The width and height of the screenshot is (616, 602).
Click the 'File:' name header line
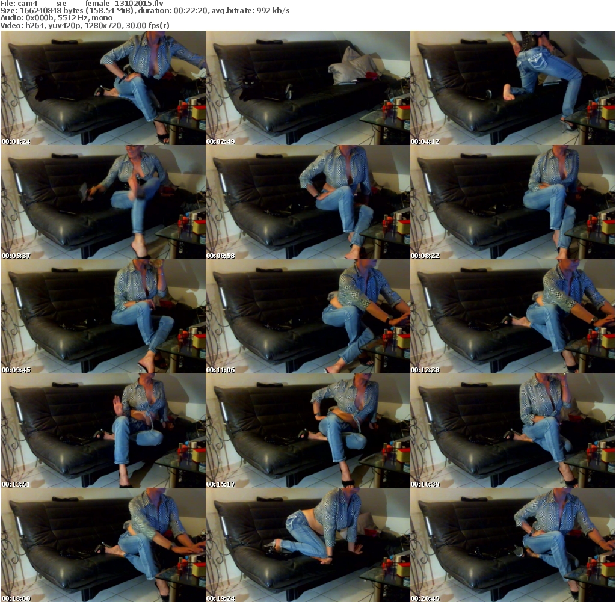coord(82,4)
